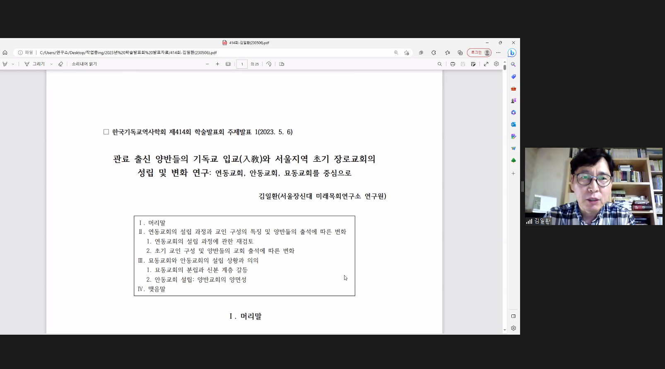Viewport: 665px width, 369px height.
Task: Open highlight tool color dropdown arrow
Action: tap(13, 64)
